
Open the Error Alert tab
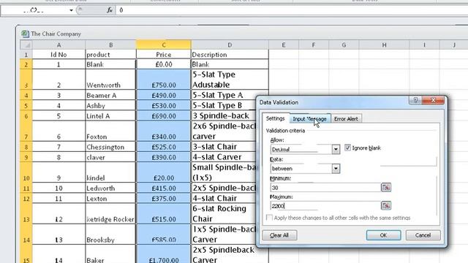[346, 118]
